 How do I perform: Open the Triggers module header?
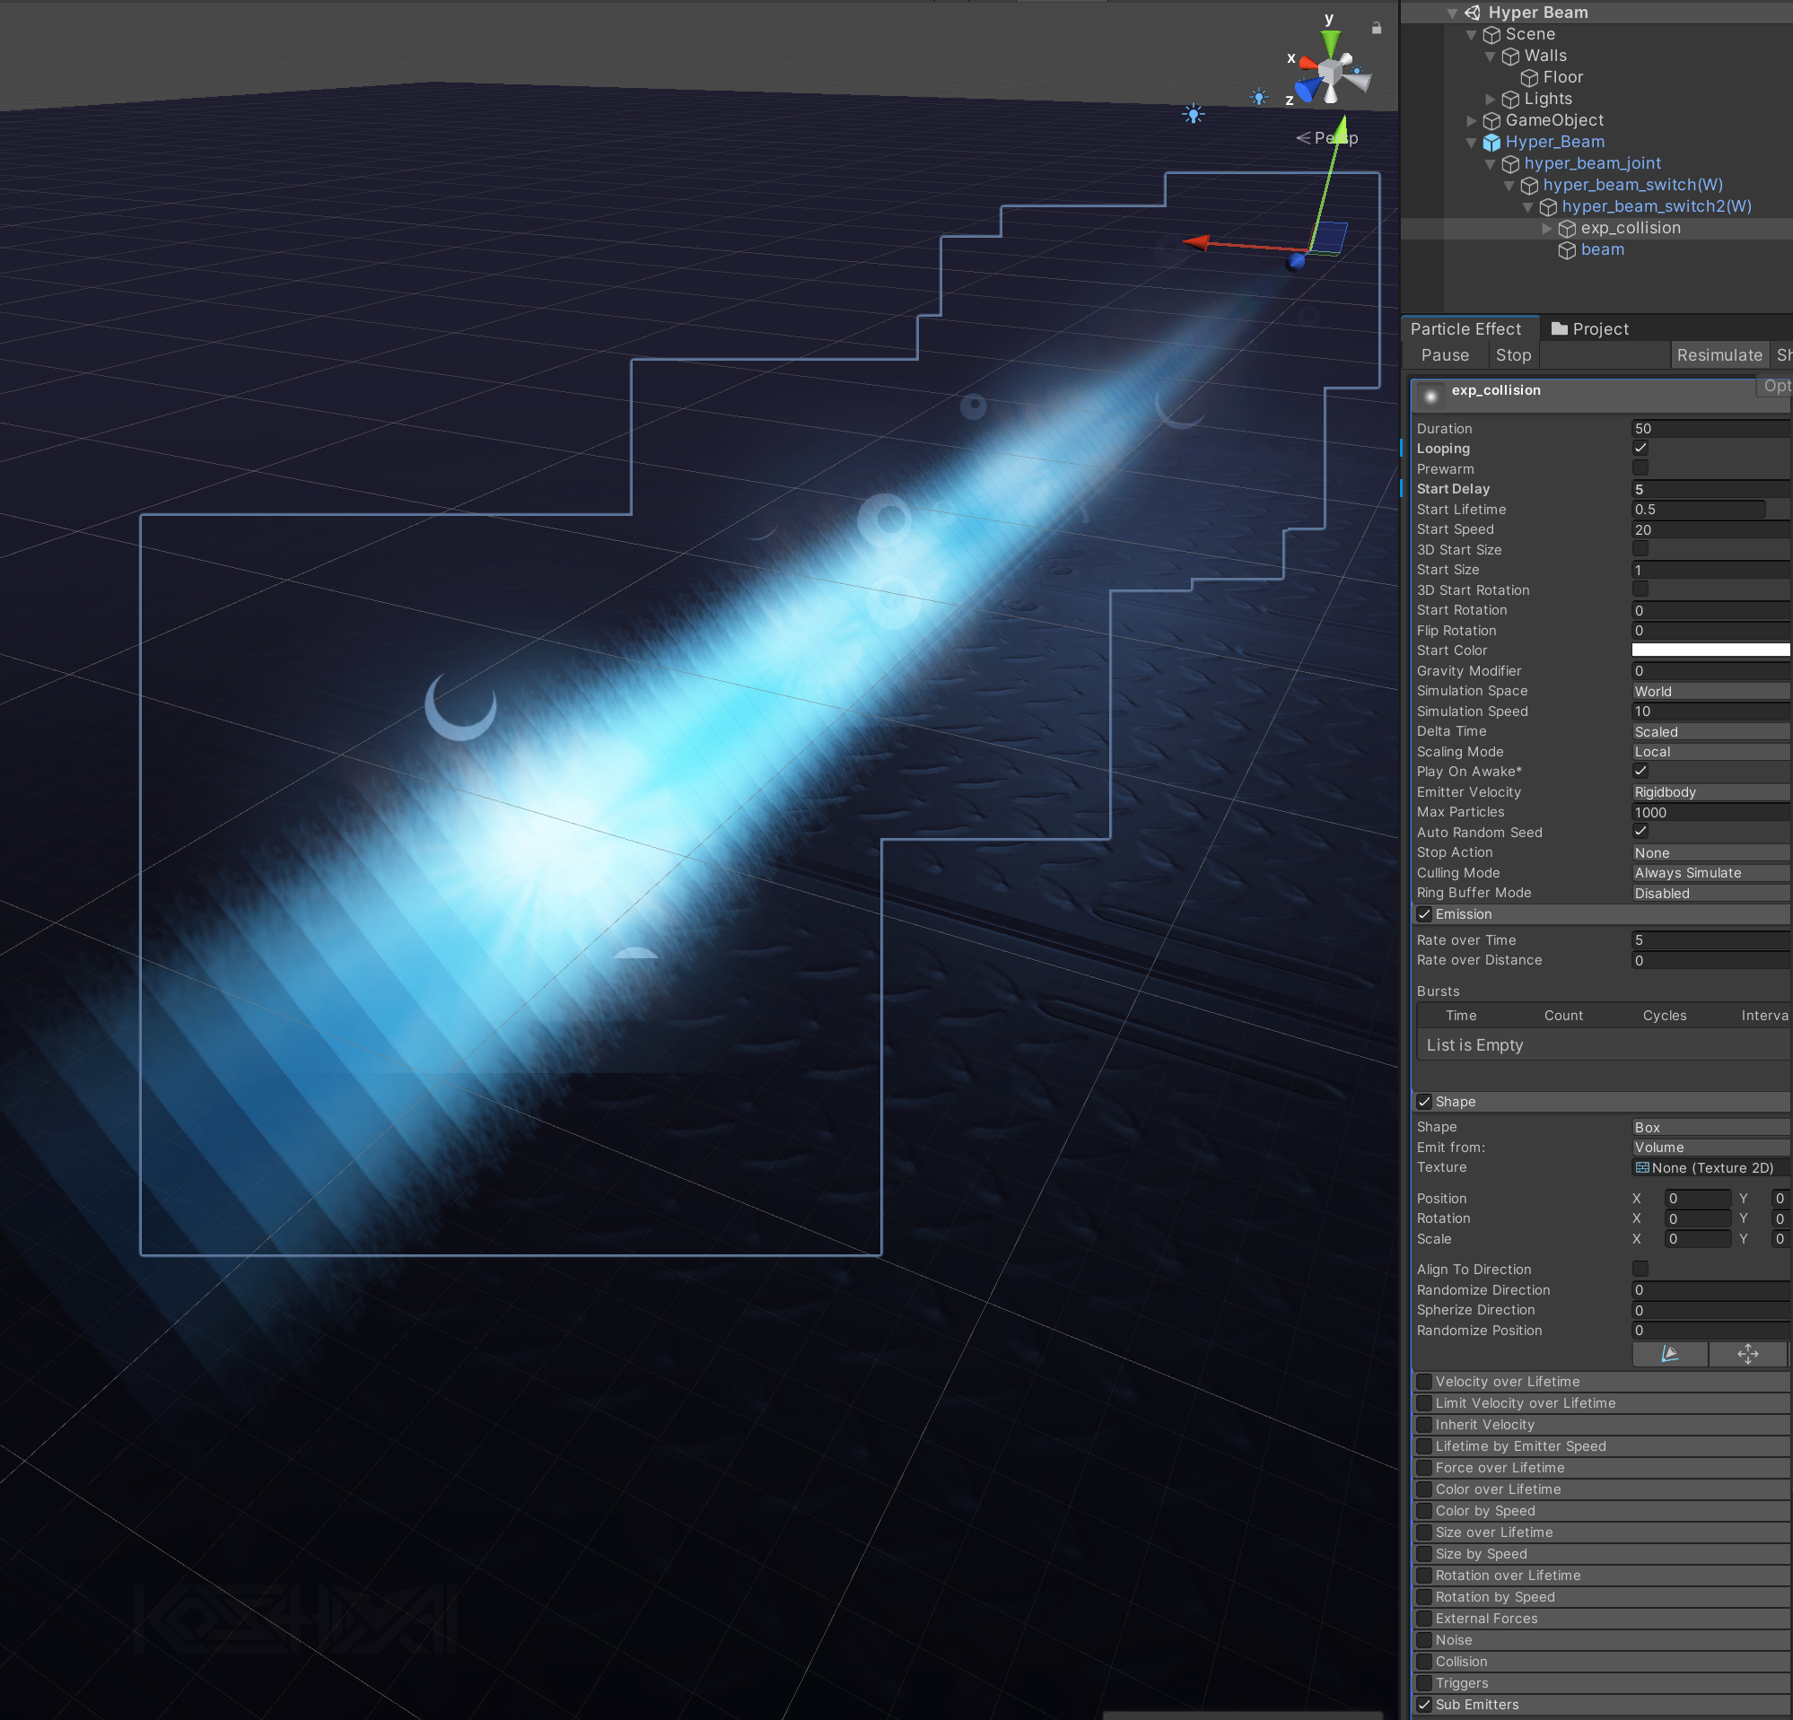click(x=1601, y=1683)
